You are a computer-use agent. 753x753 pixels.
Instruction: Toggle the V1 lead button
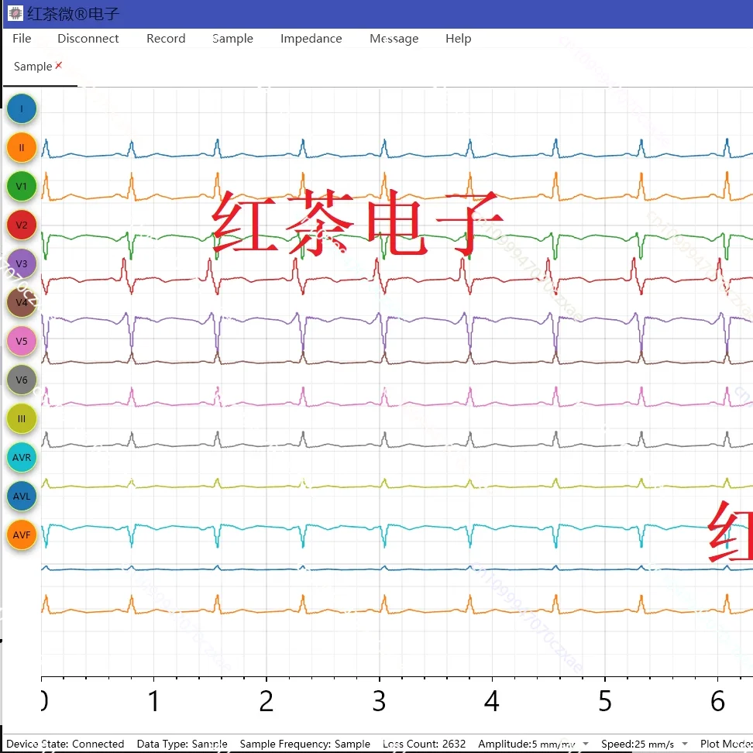(22, 187)
